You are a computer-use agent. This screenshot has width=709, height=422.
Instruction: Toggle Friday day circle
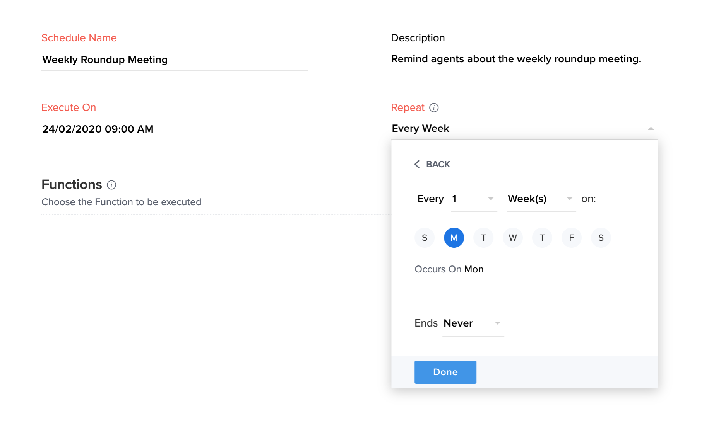[x=572, y=238]
